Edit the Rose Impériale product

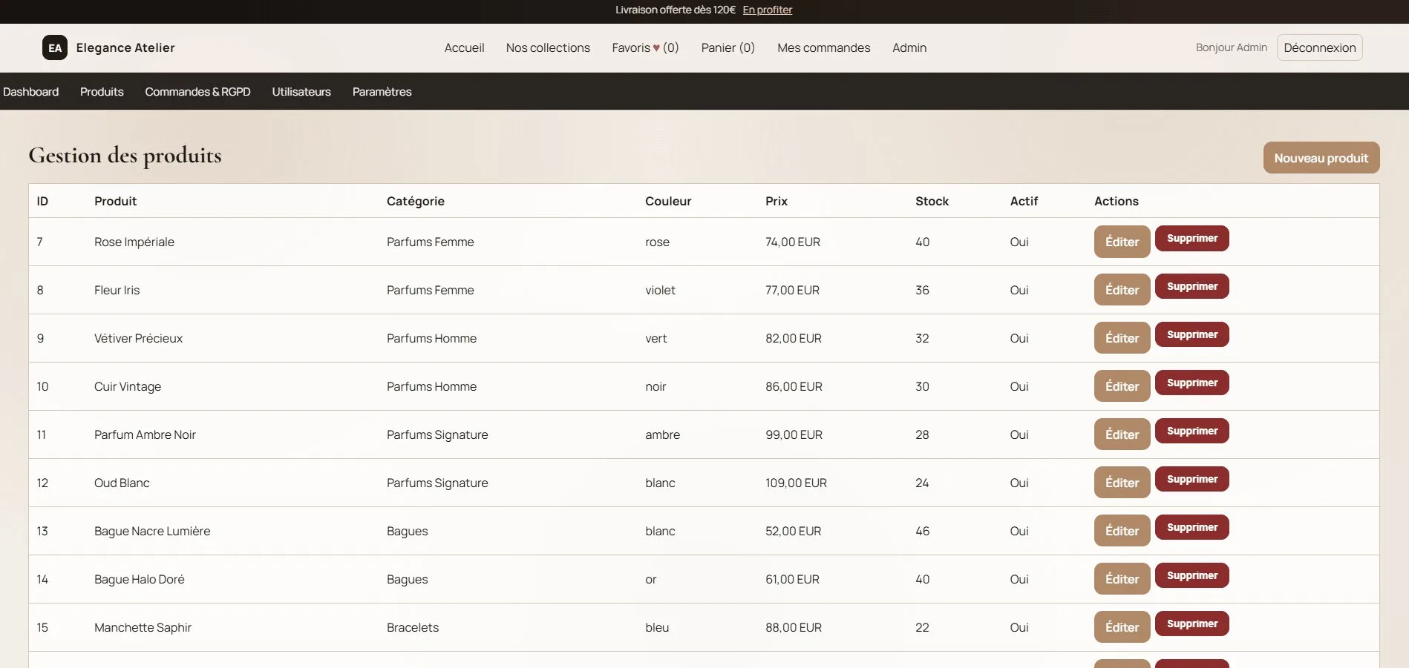[1121, 242]
